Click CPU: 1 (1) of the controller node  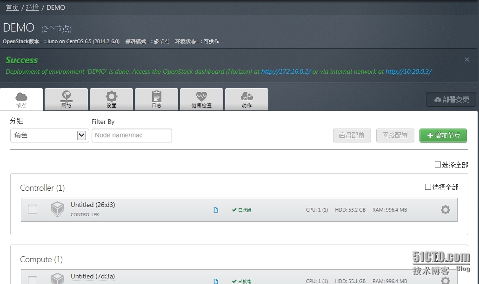pos(317,210)
